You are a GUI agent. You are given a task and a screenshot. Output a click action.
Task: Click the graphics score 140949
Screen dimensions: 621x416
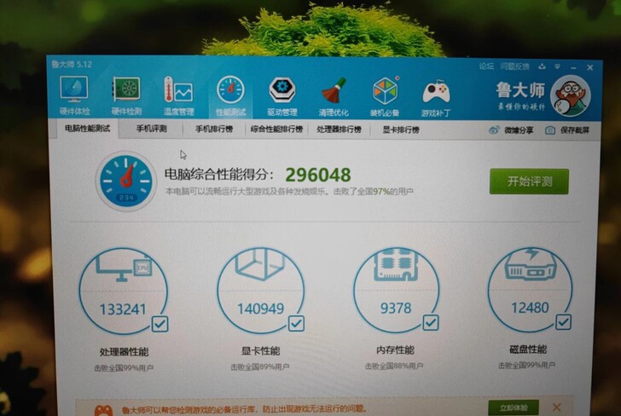coord(260,309)
